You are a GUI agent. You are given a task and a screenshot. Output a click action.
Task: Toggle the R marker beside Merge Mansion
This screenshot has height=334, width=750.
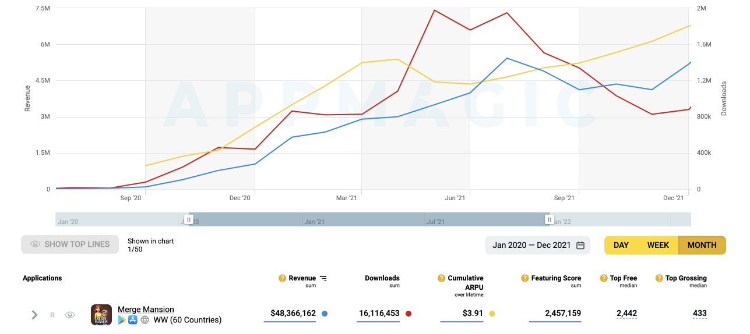coord(52,315)
